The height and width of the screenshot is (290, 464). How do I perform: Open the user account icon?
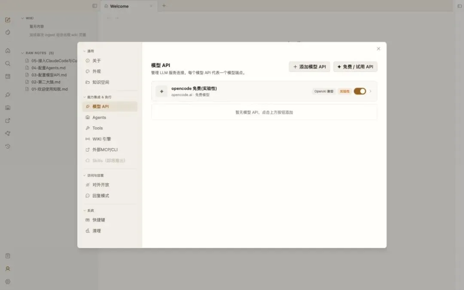click(x=8, y=269)
